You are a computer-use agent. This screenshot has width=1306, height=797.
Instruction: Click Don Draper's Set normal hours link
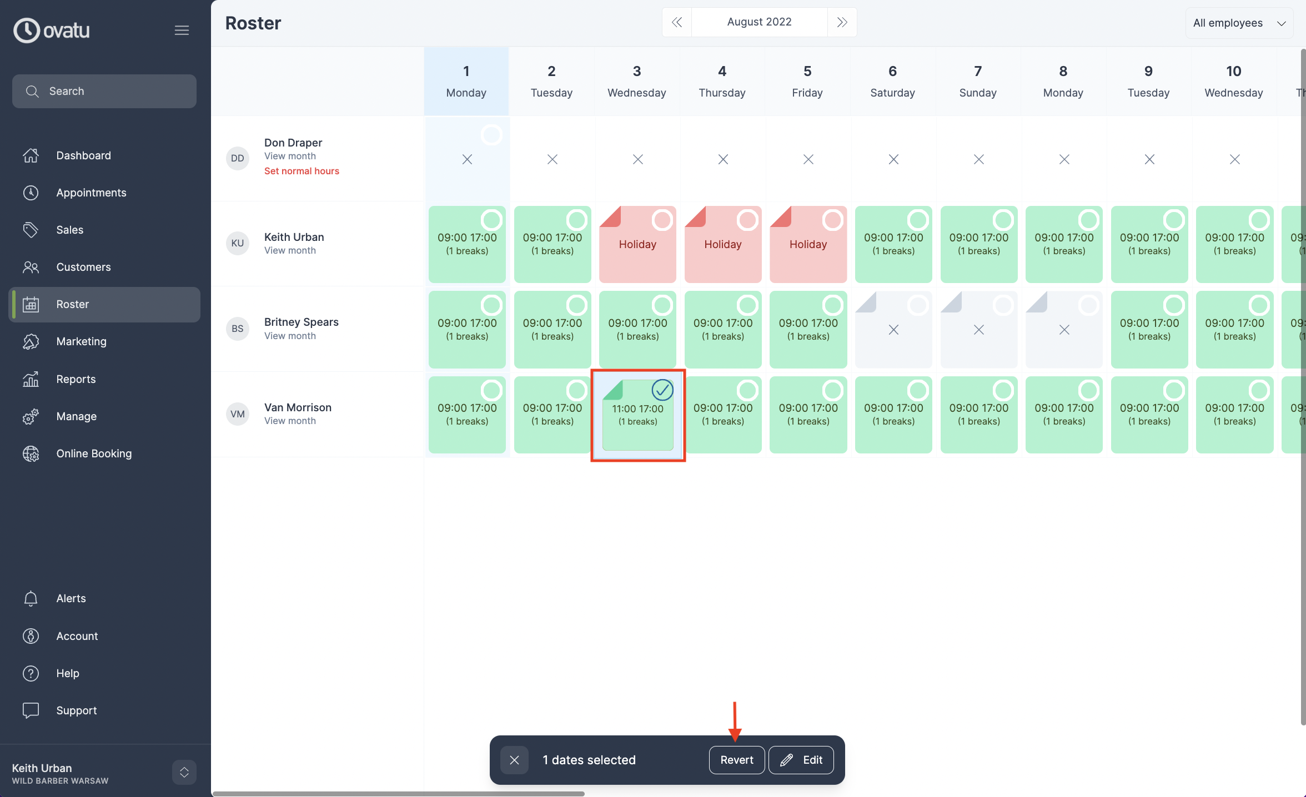pos(302,171)
